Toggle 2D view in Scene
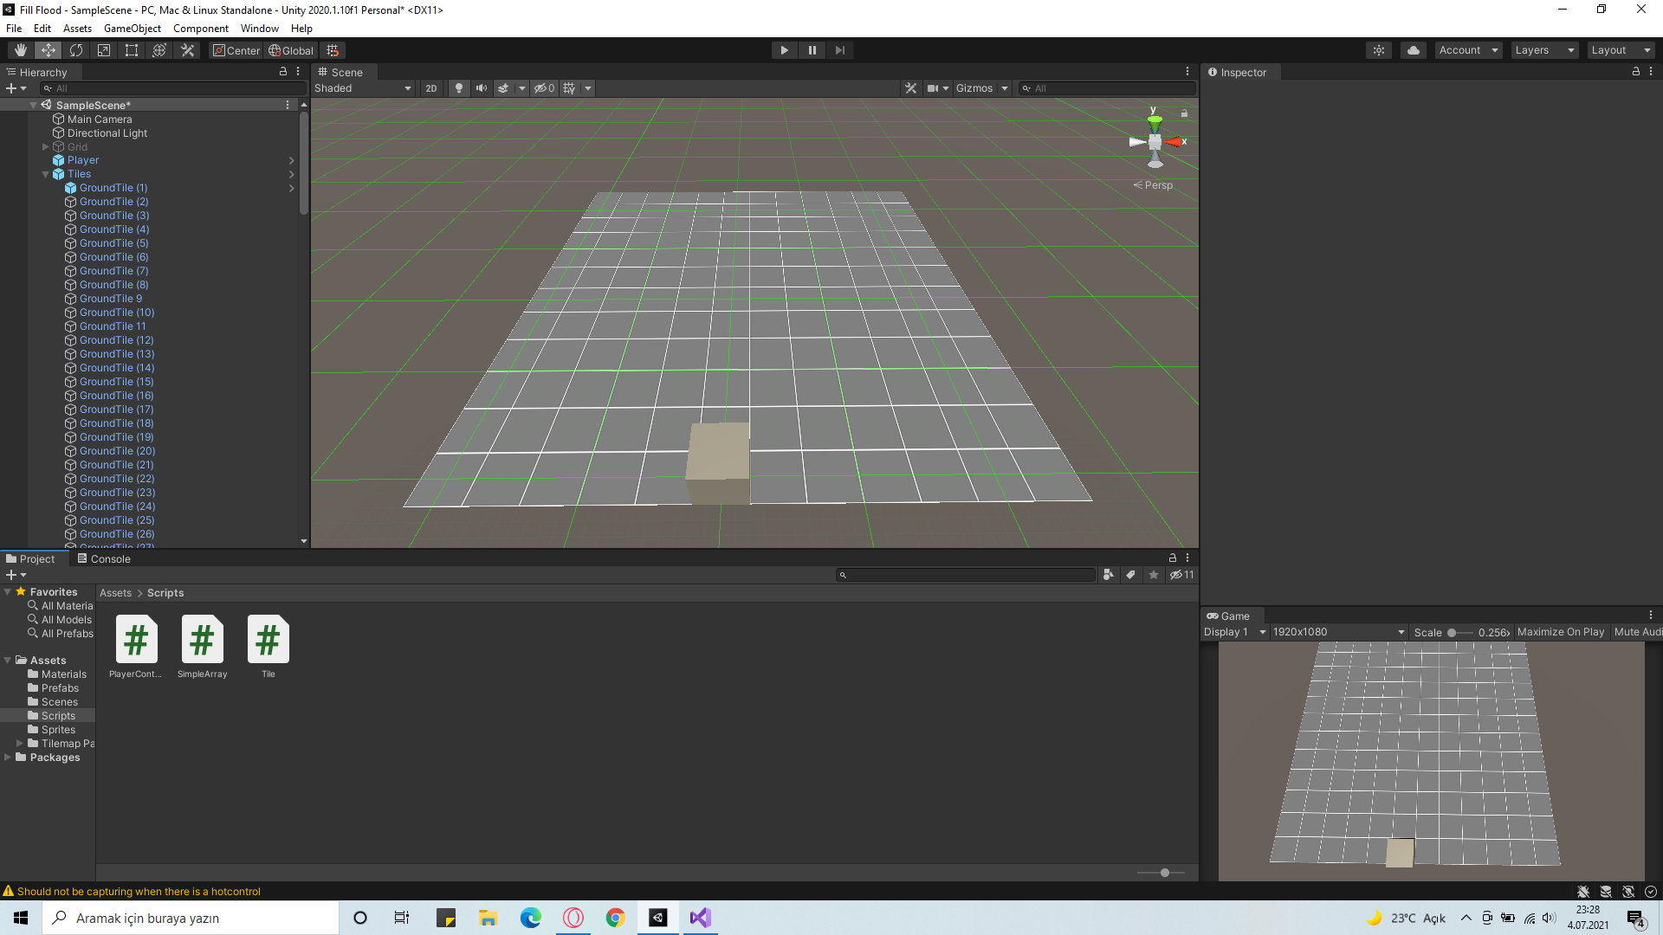1663x935 pixels. [x=430, y=88]
